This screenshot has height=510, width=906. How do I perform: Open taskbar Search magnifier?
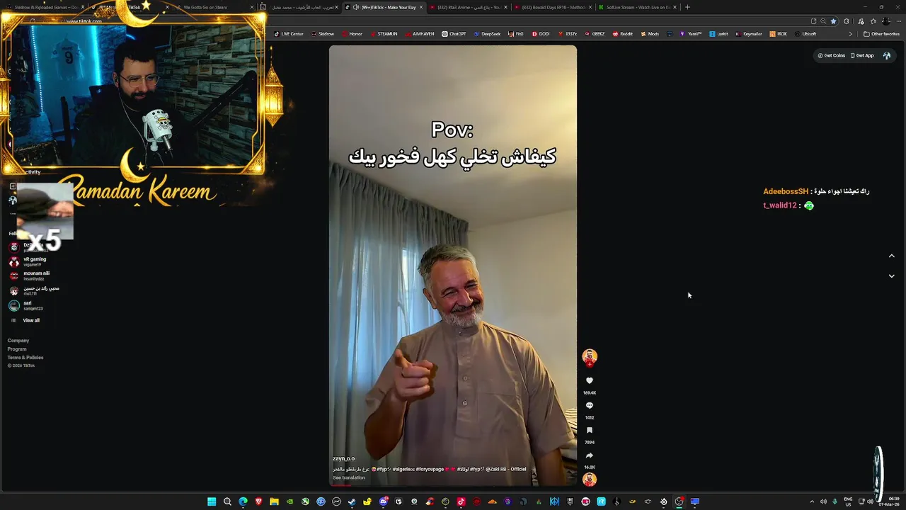click(227, 501)
